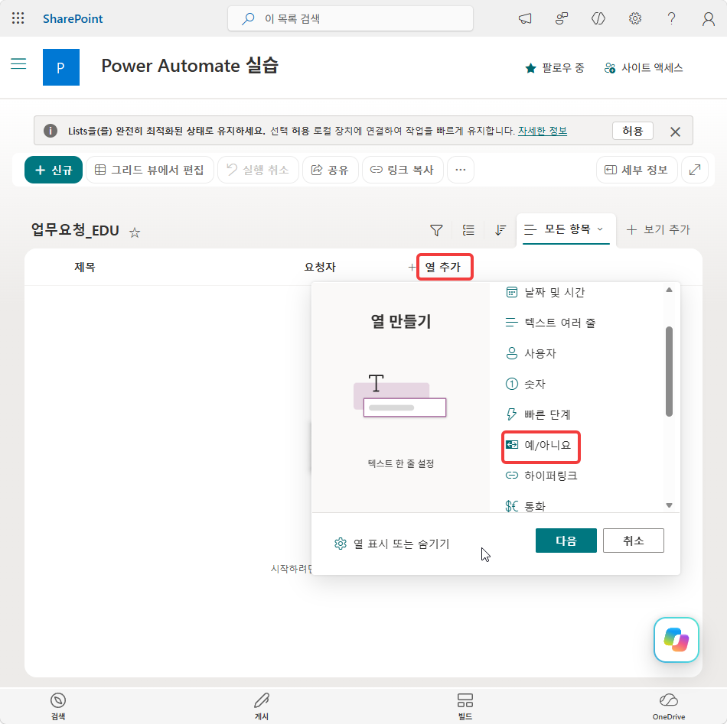This screenshot has width=727, height=724.
Task: Click the expand content arrow icon
Action: [x=695, y=170]
